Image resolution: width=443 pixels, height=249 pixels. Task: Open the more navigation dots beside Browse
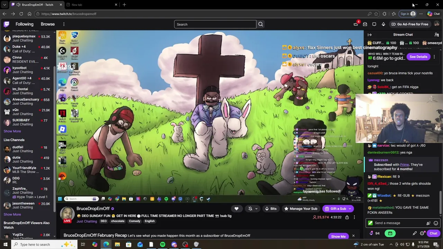[64, 24]
